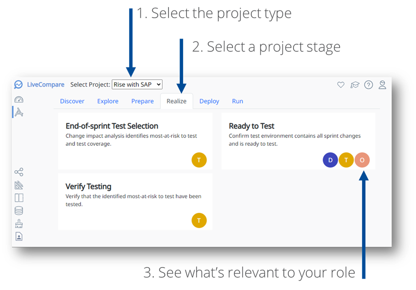The height and width of the screenshot is (290, 416).
Task: Click the heart favorites icon
Action: click(341, 85)
